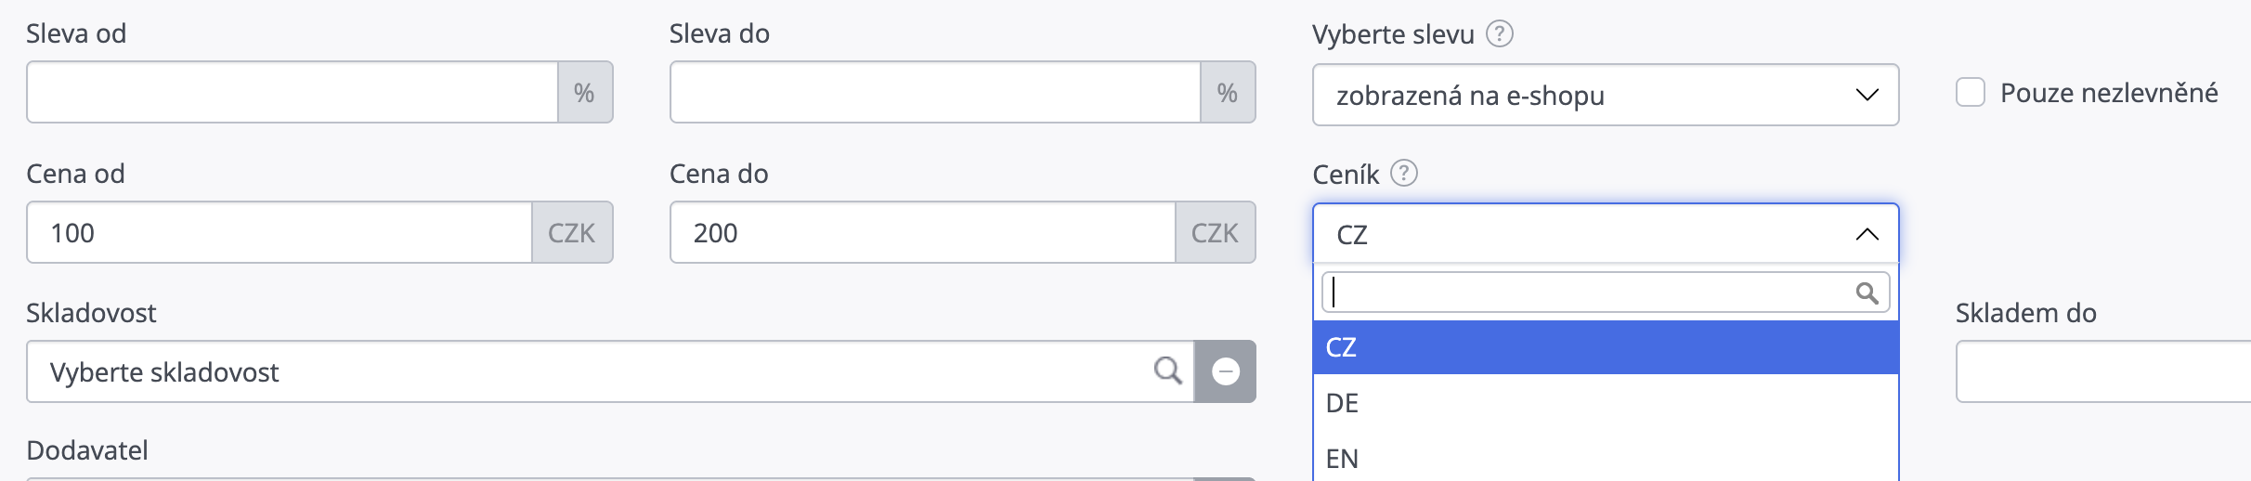Click Cena od field containing 100
Image resolution: width=2251 pixels, height=481 pixels.
click(x=279, y=232)
